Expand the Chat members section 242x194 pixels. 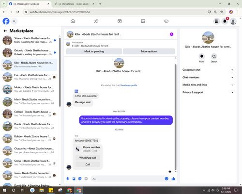tap(208, 77)
